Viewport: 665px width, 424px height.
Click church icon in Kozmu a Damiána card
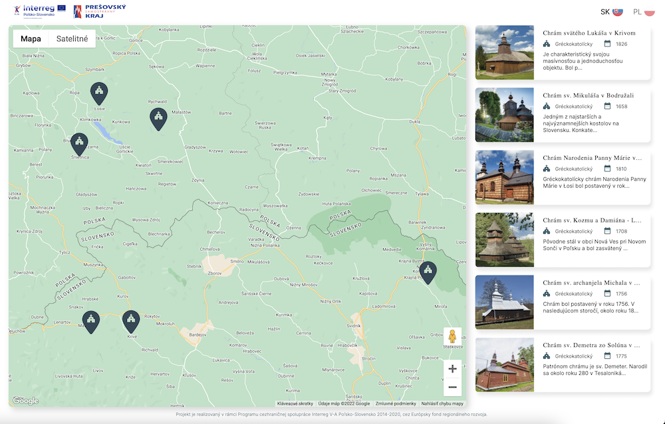tap(546, 231)
